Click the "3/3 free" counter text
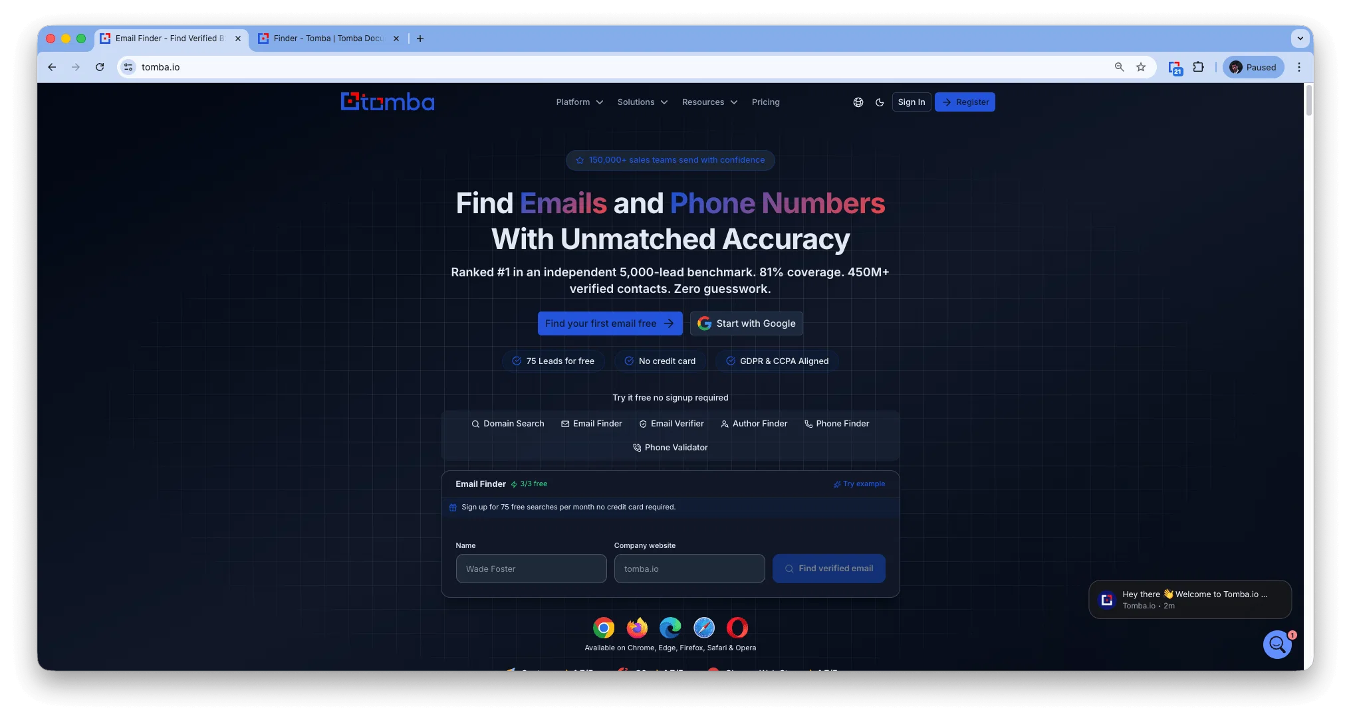The image size is (1351, 720). (x=533, y=484)
